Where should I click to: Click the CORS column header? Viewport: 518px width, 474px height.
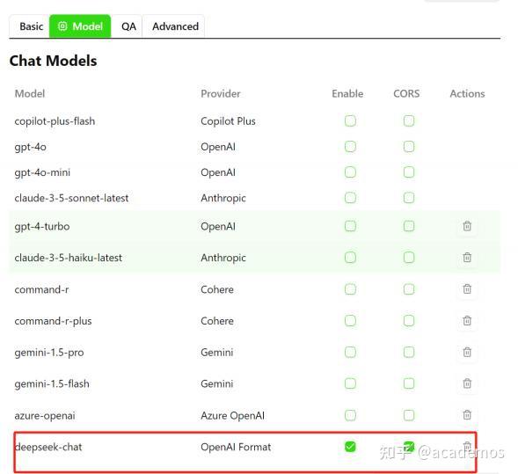pos(406,94)
